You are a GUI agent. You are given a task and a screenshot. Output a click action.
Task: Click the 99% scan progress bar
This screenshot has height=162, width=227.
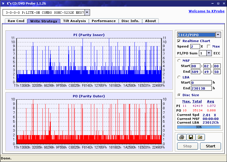[x=199, y=127]
